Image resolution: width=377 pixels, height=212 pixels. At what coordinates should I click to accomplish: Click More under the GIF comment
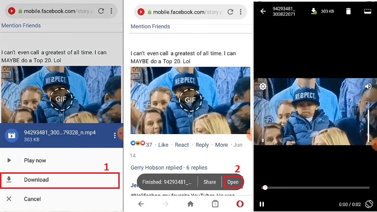pos(221,145)
